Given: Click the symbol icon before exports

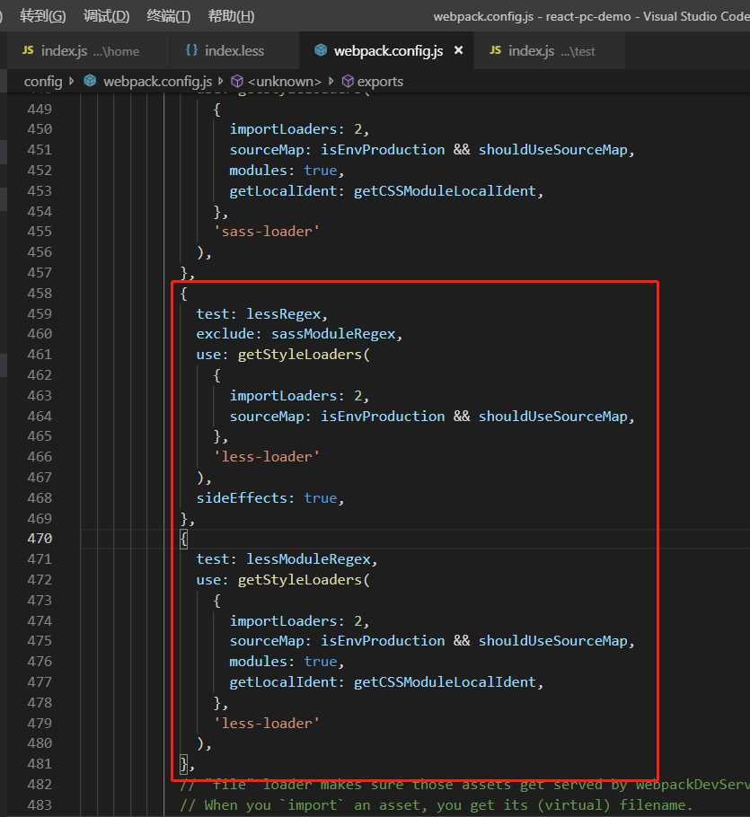Looking at the screenshot, I should pos(348,82).
